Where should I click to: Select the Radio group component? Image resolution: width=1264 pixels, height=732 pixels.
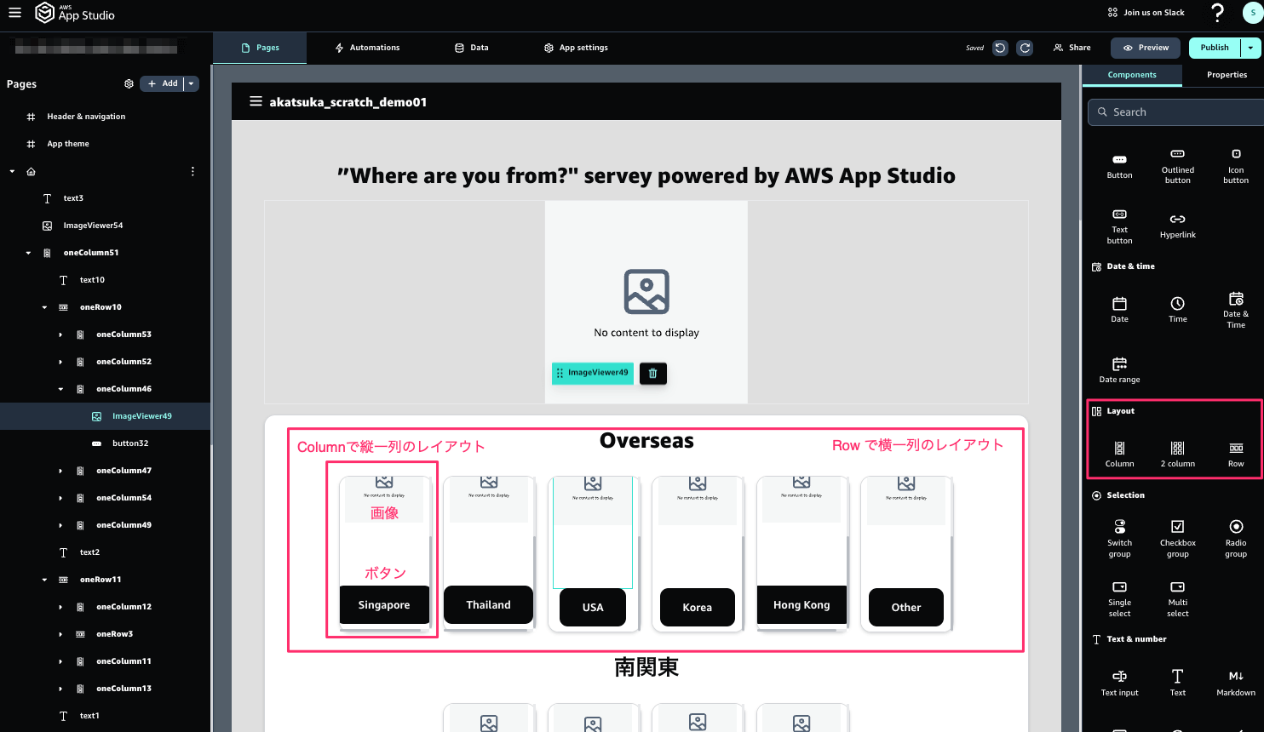1236,538
